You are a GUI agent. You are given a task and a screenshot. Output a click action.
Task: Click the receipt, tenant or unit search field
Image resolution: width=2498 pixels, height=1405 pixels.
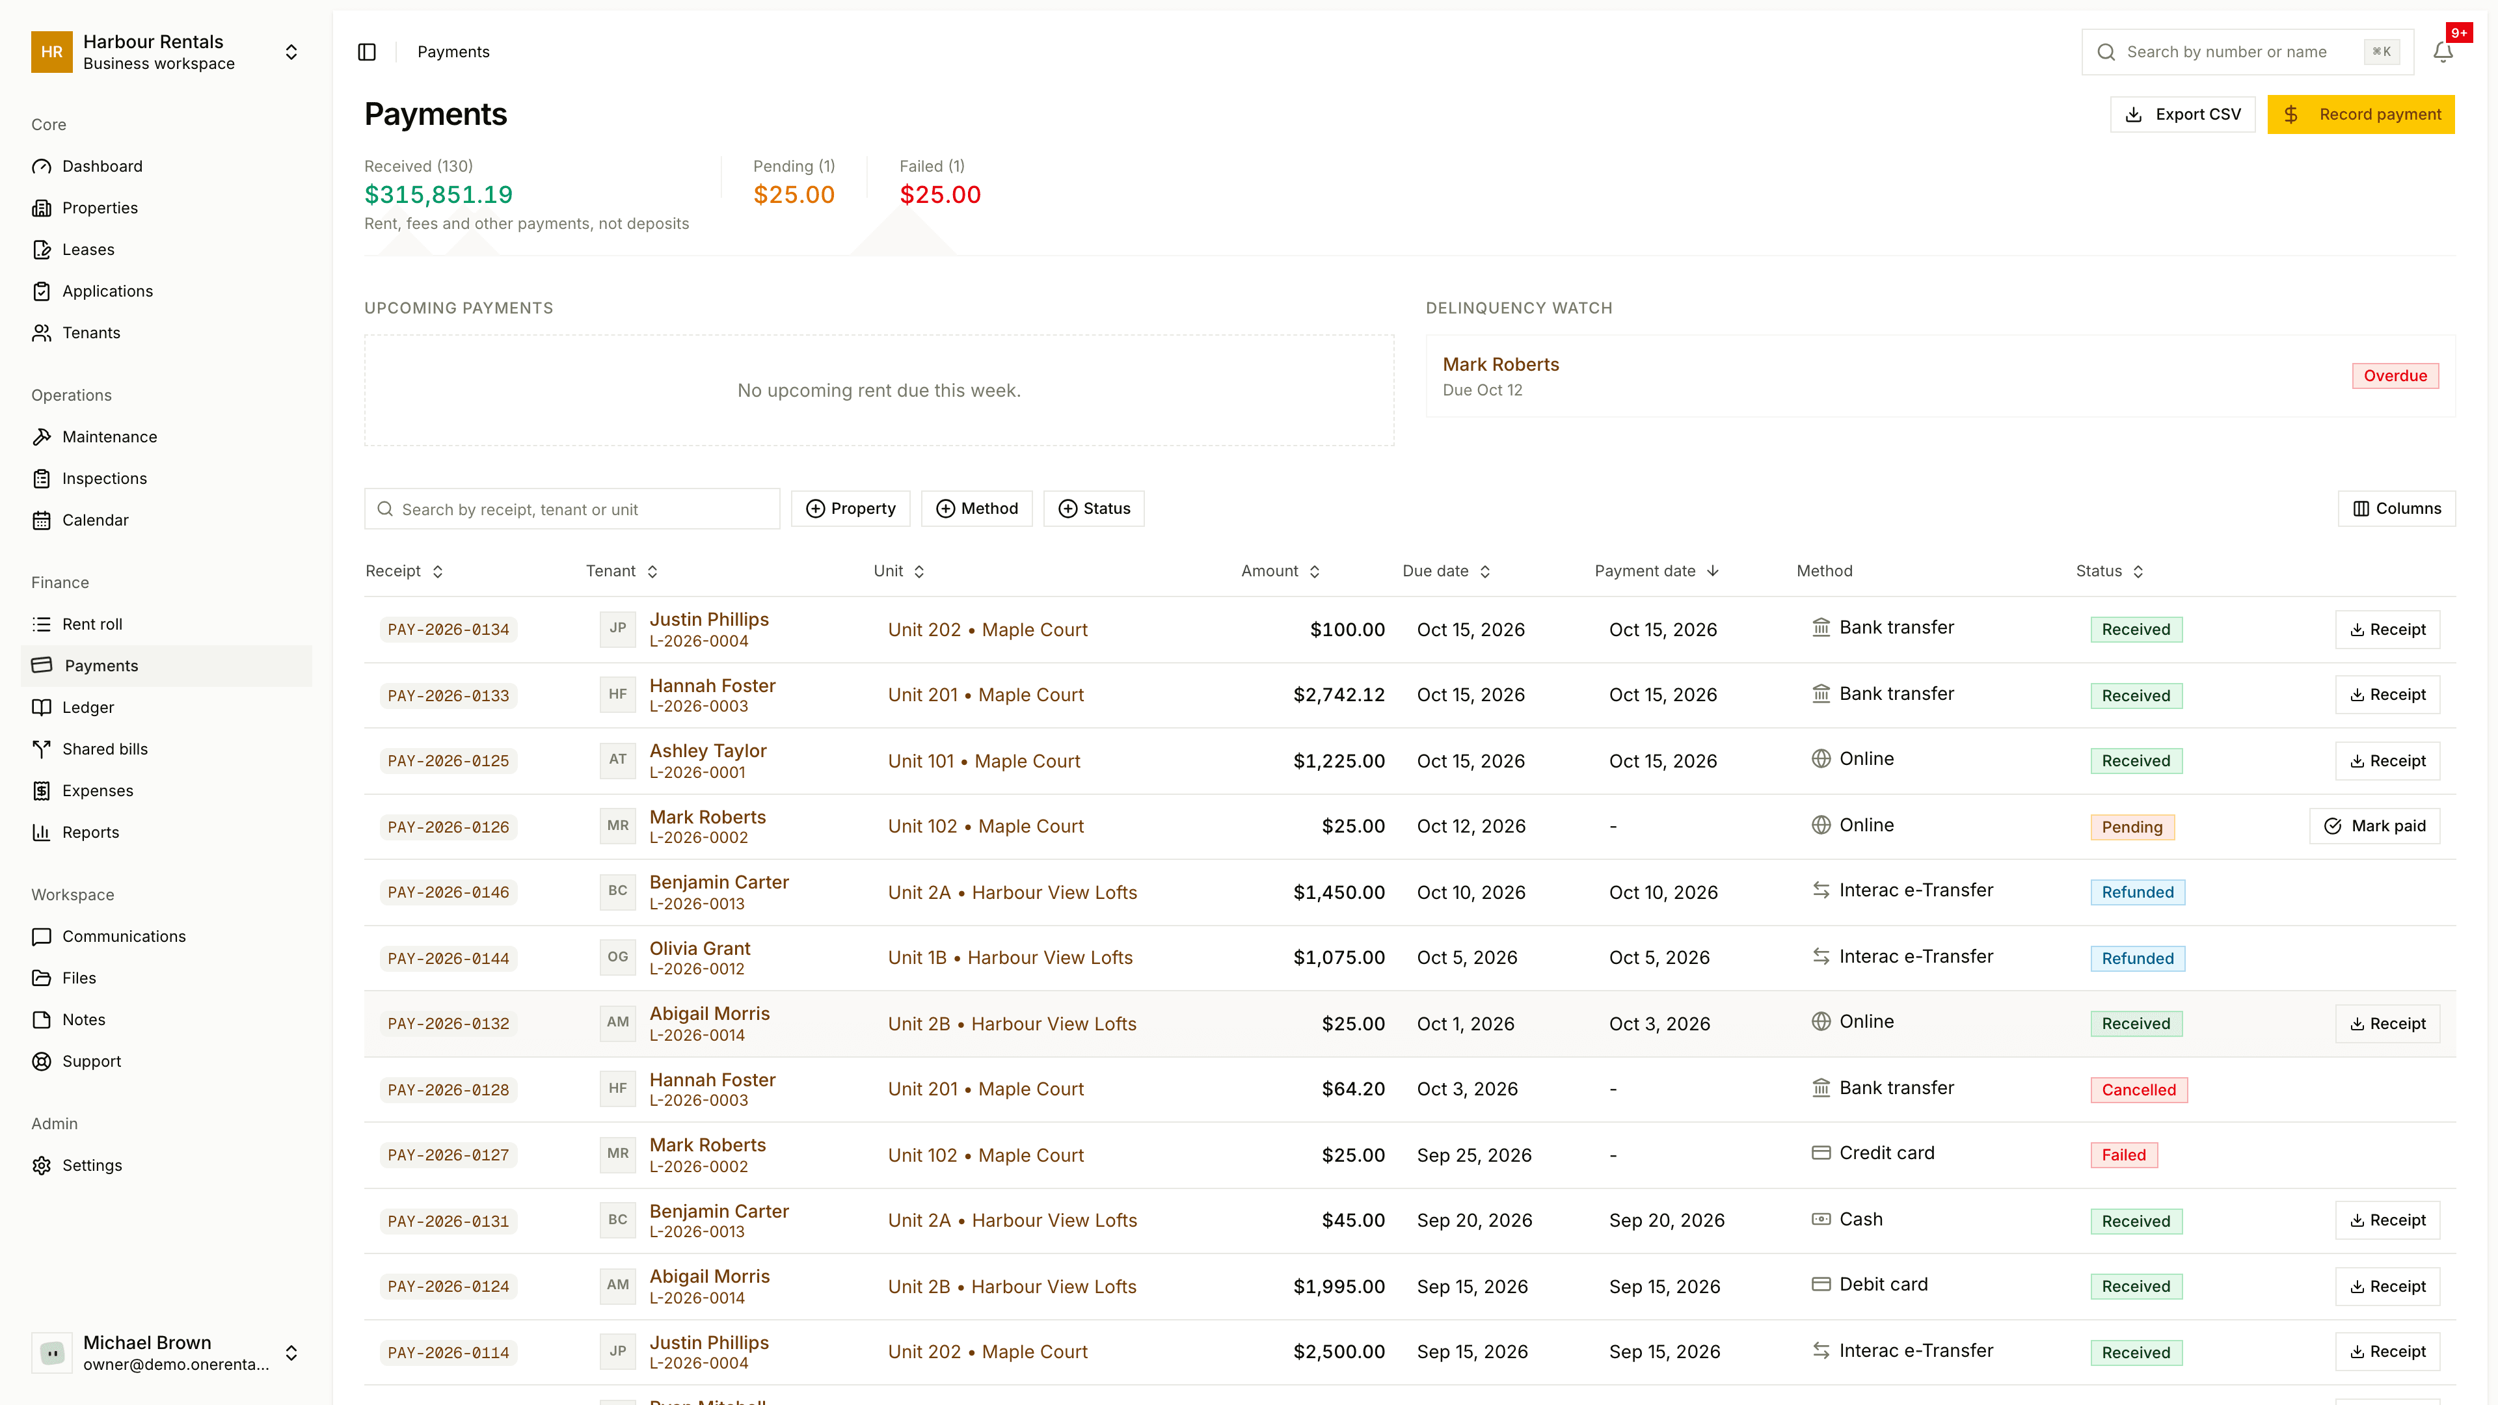(x=572, y=509)
